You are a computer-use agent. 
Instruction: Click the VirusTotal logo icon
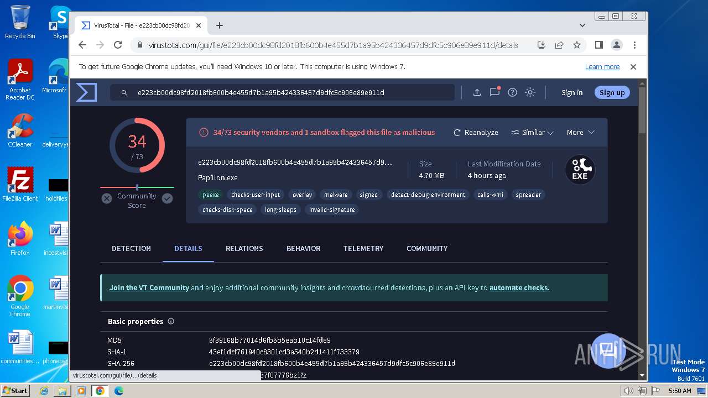[86, 92]
